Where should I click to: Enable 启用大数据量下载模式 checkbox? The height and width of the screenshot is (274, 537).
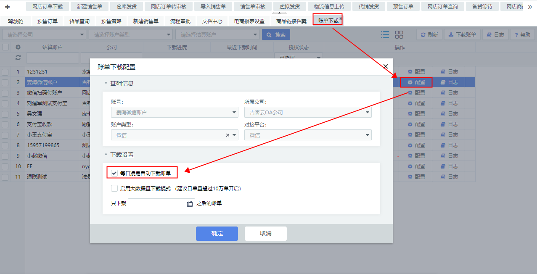[114, 189]
